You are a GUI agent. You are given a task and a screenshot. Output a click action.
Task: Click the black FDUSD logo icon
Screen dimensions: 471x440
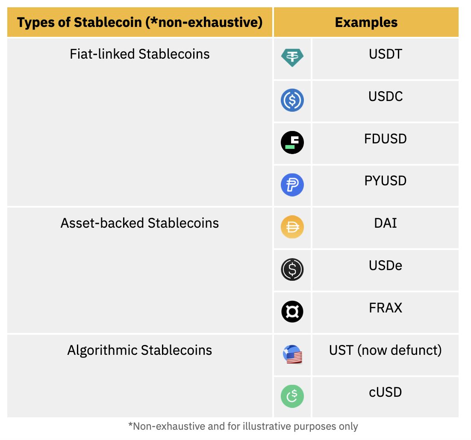click(x=292, y=143)
